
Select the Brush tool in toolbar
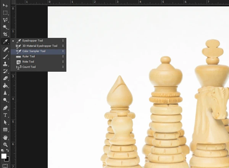[x=5, y=57]
